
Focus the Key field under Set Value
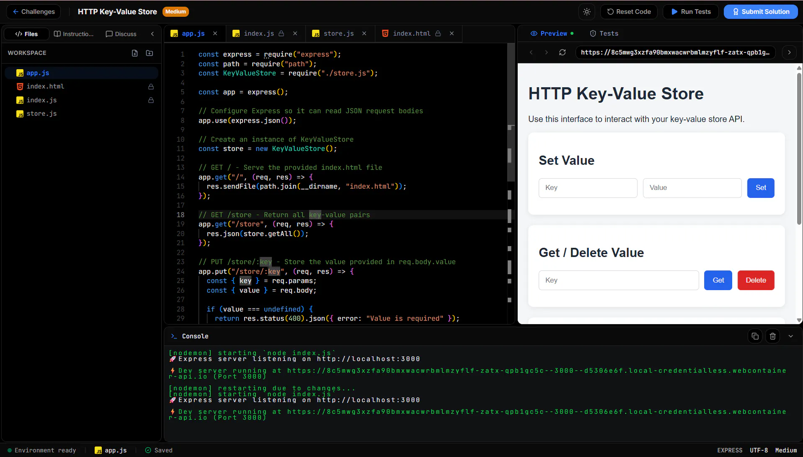click(588, 188)
